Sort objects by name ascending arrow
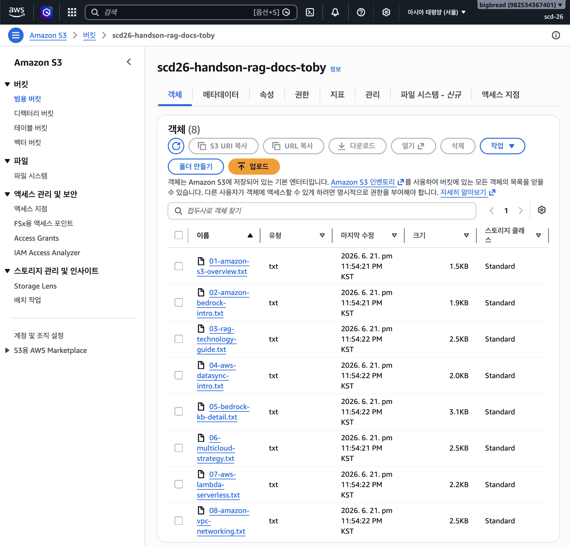570x546 pixels. (250, 235)
